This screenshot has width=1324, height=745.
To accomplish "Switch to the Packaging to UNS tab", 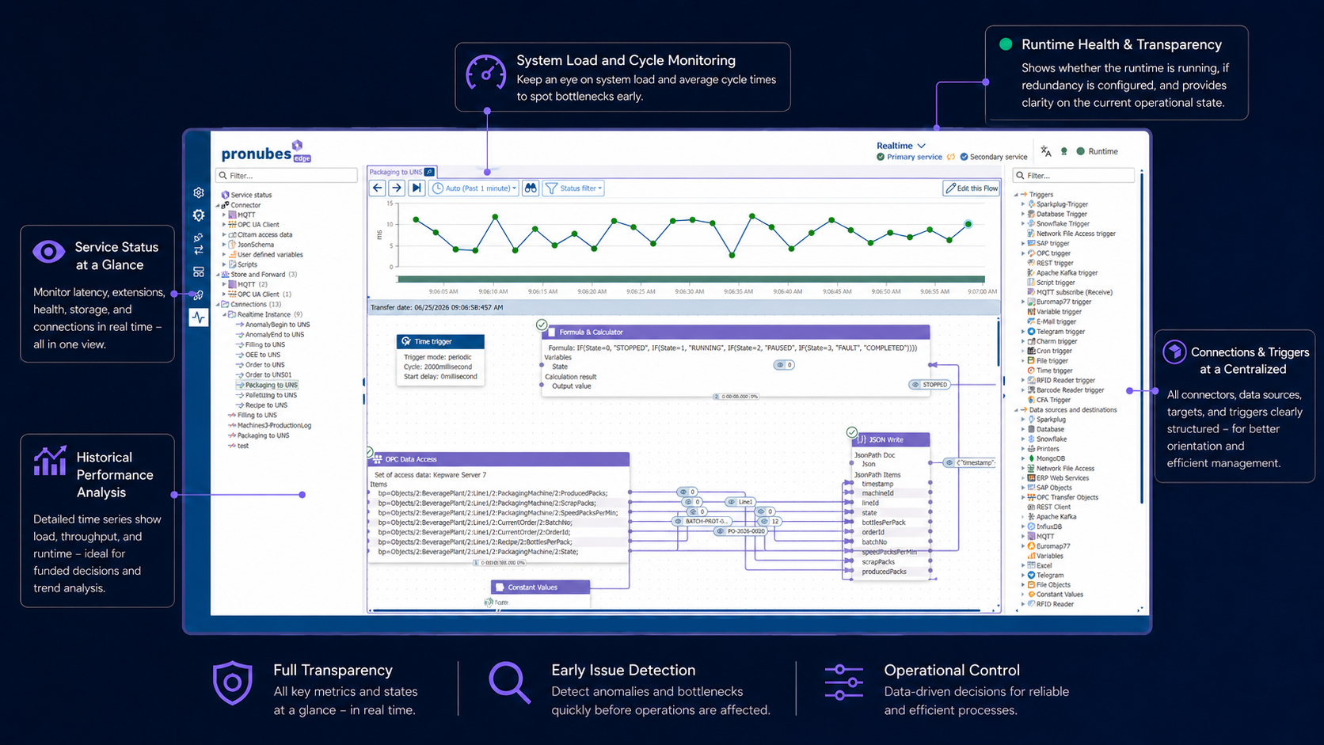I will point(396,172).
